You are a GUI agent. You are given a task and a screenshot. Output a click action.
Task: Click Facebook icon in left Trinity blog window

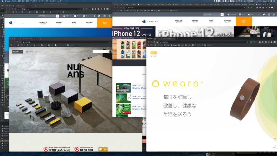point(95,16)
